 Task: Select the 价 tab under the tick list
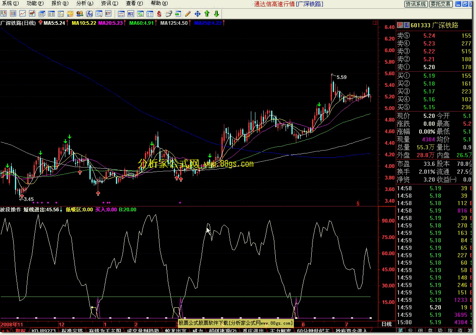click(411, 331)
